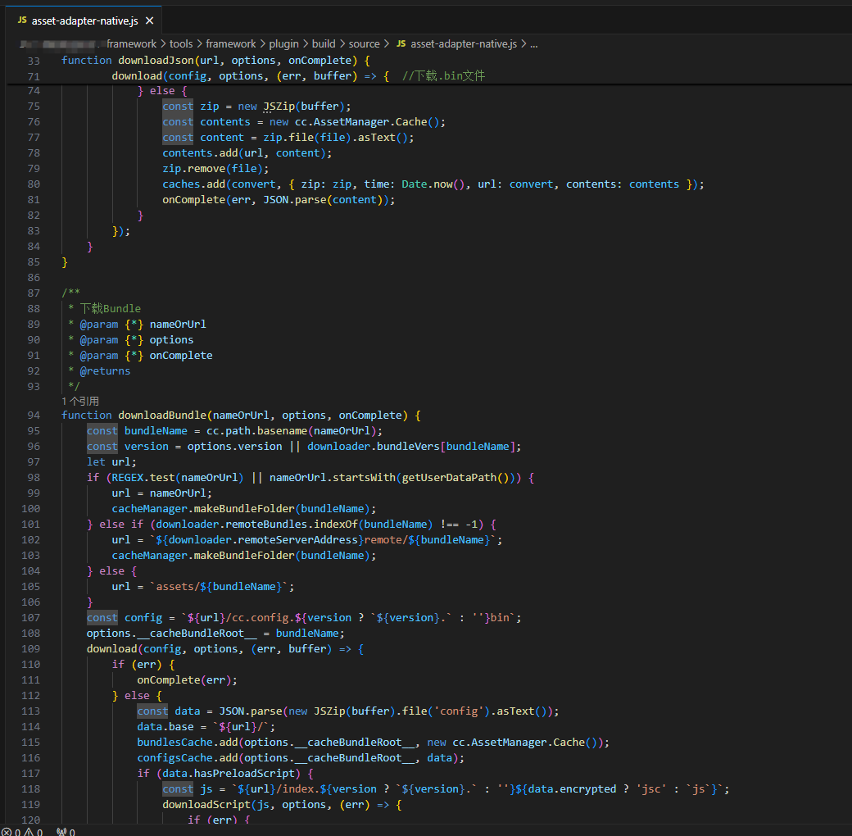Click 'onComplete(err, JSON.parse(content))' on line 81
The height and width of the screenshot is (836, 852).
tap(275, 199)
